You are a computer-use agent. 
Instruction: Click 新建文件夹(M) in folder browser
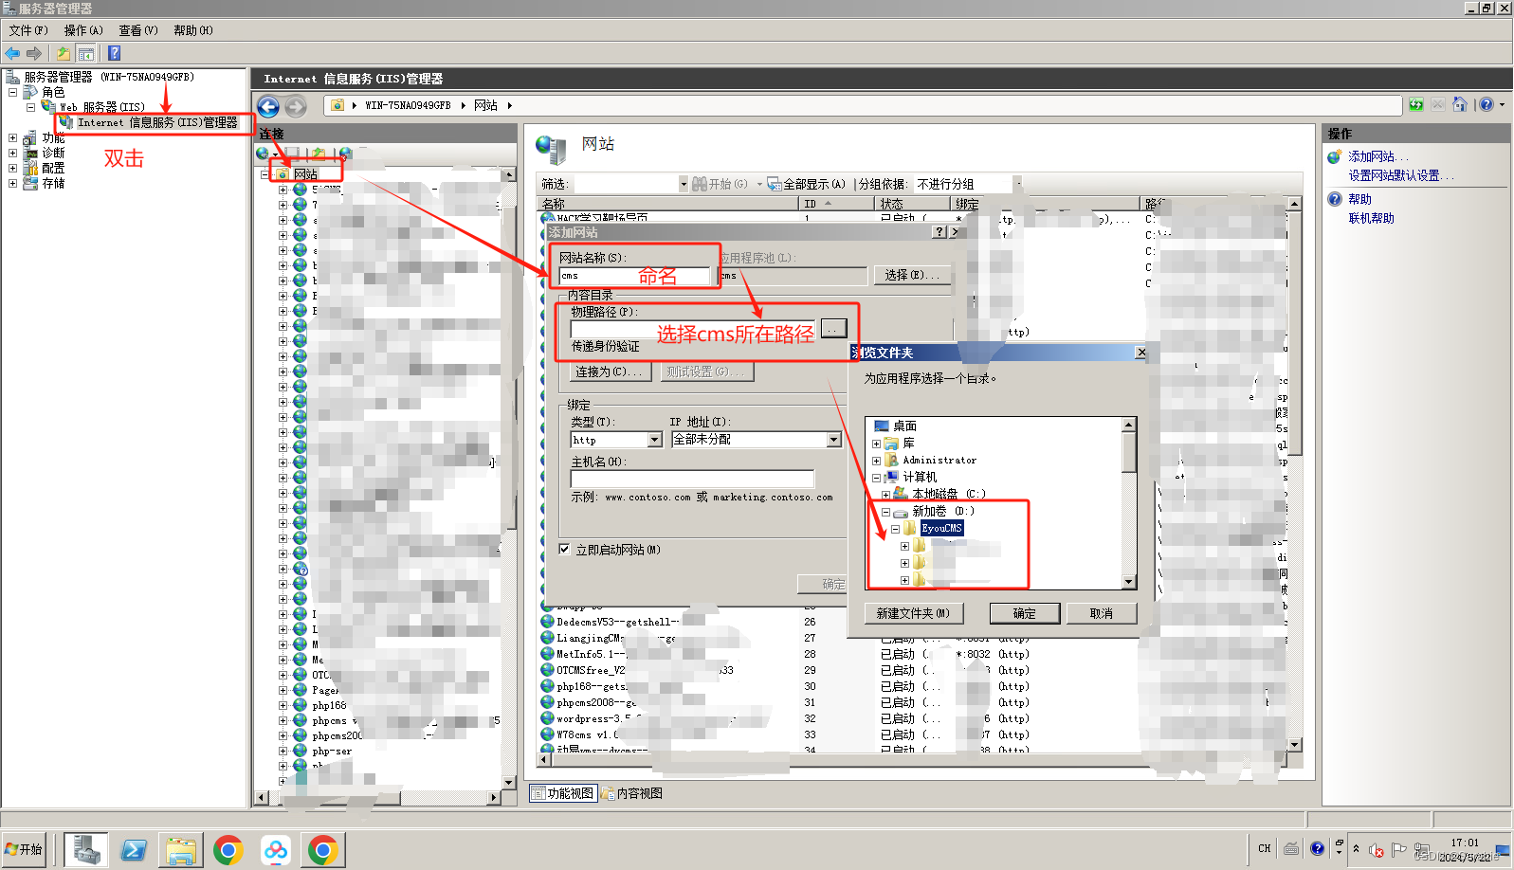tap(914, 613)
